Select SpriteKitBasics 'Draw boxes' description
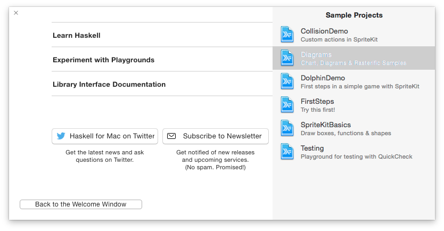The width and height of the screenshot is (444, 231). click(x=346, y=133)
